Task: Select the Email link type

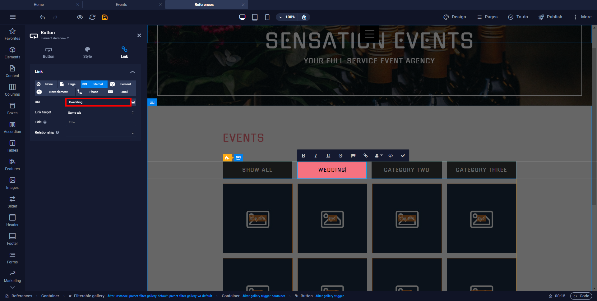Action: [x=121, y=92]
